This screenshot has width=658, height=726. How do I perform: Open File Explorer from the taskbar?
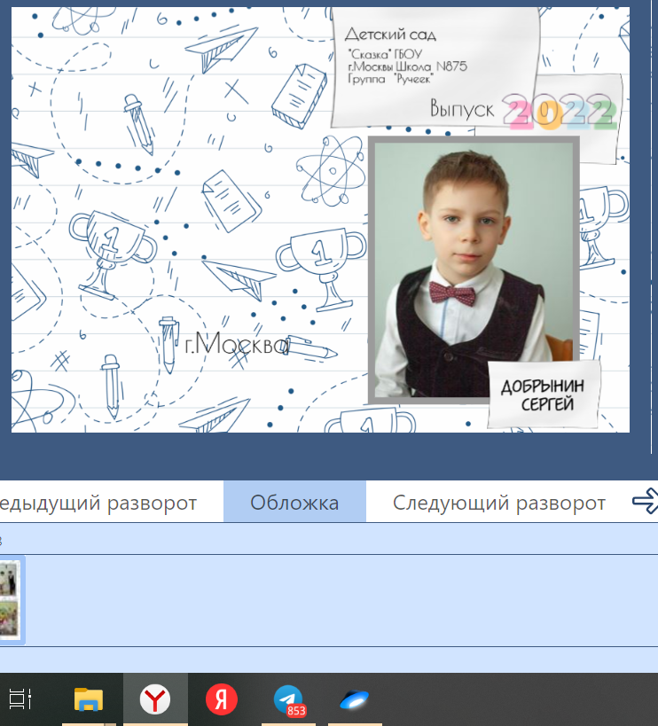[88, 699]
